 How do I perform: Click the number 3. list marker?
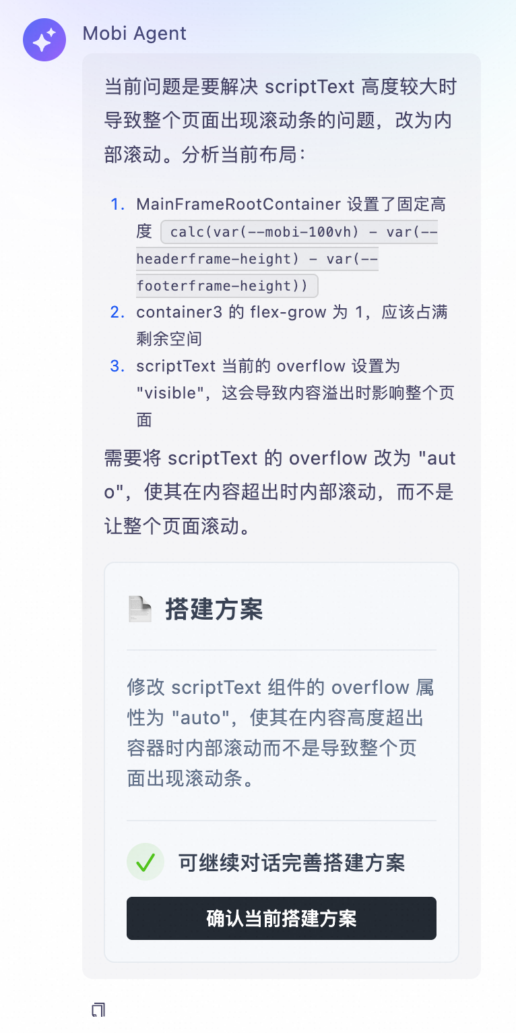(x=118, y=366)
